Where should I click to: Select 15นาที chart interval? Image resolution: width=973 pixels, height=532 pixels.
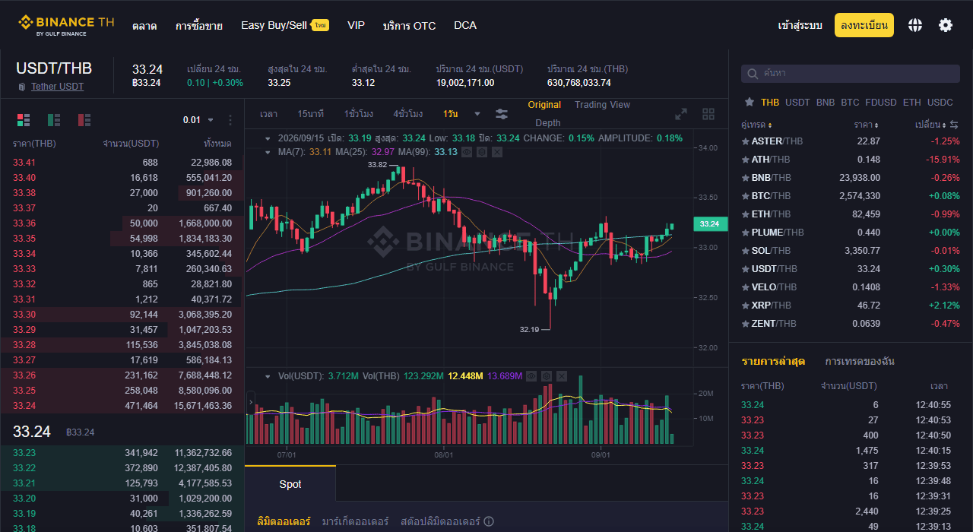coord(311,114)
